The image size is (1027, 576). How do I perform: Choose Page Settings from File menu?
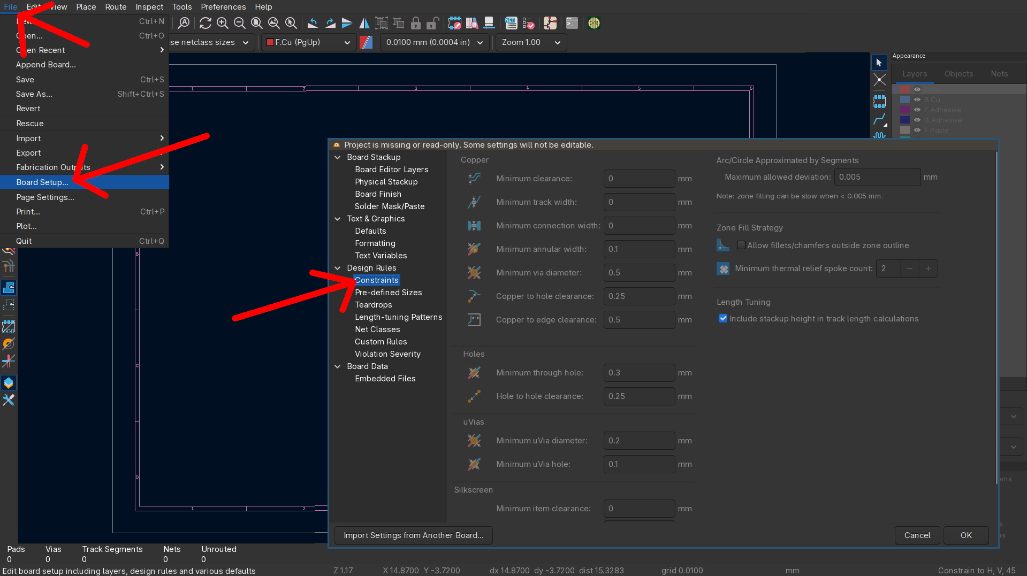click(45, 197)
